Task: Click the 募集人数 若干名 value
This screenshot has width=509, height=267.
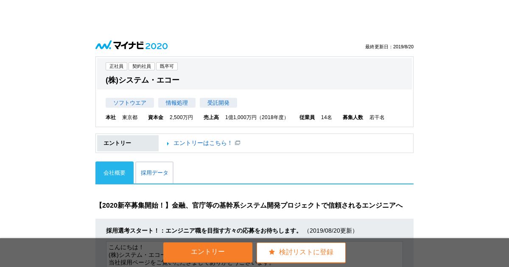Action: pyautogui.click(x=377, y=117)
